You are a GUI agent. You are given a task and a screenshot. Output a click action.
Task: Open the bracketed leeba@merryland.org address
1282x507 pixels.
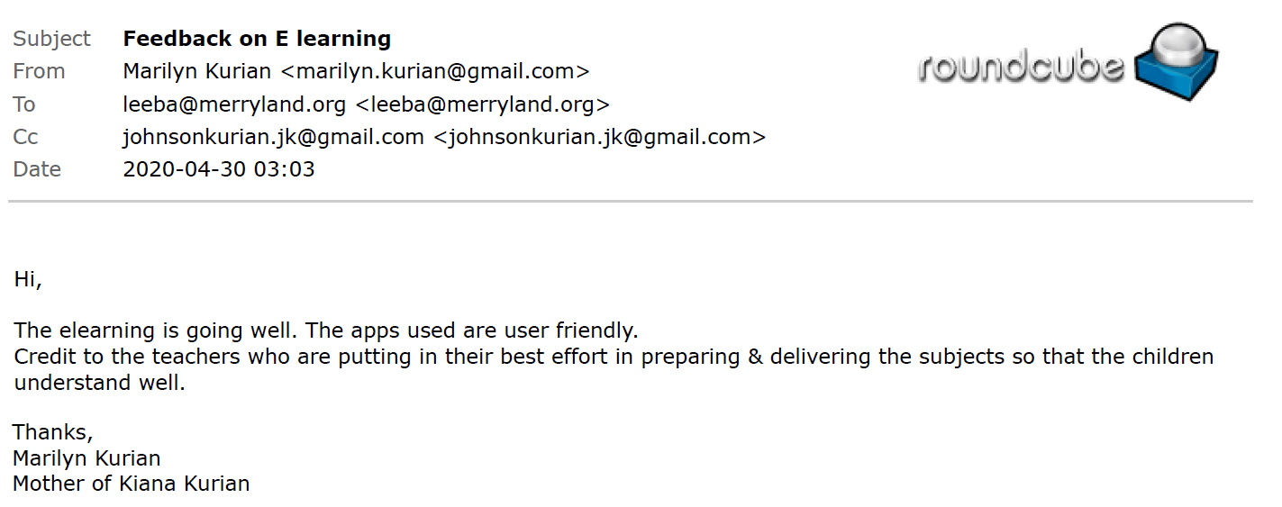pyautogui.click(x=483, y=104)
